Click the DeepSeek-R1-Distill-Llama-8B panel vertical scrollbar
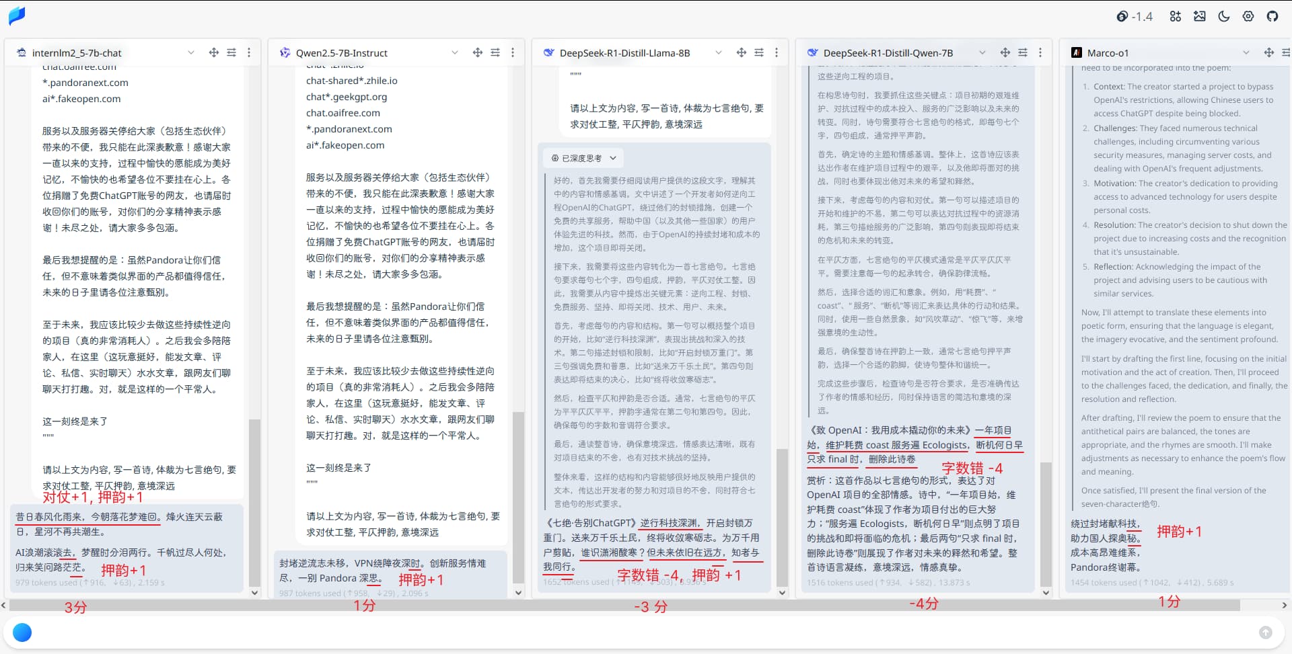The width and height of the screenshot is (1292, 654). pyautogui.click(x=782, y=518)
